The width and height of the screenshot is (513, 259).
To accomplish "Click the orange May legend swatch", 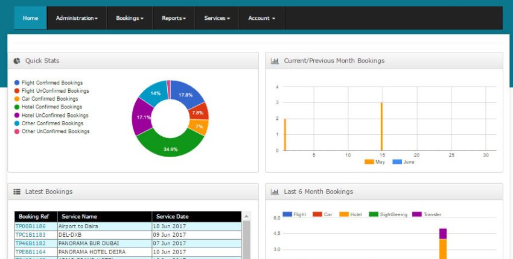I will [x=369, y=161].
